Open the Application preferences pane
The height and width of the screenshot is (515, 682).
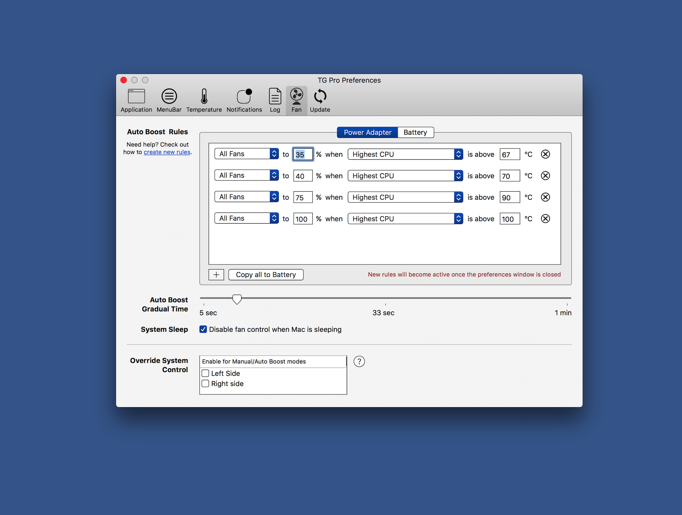[x=136, y=100]
